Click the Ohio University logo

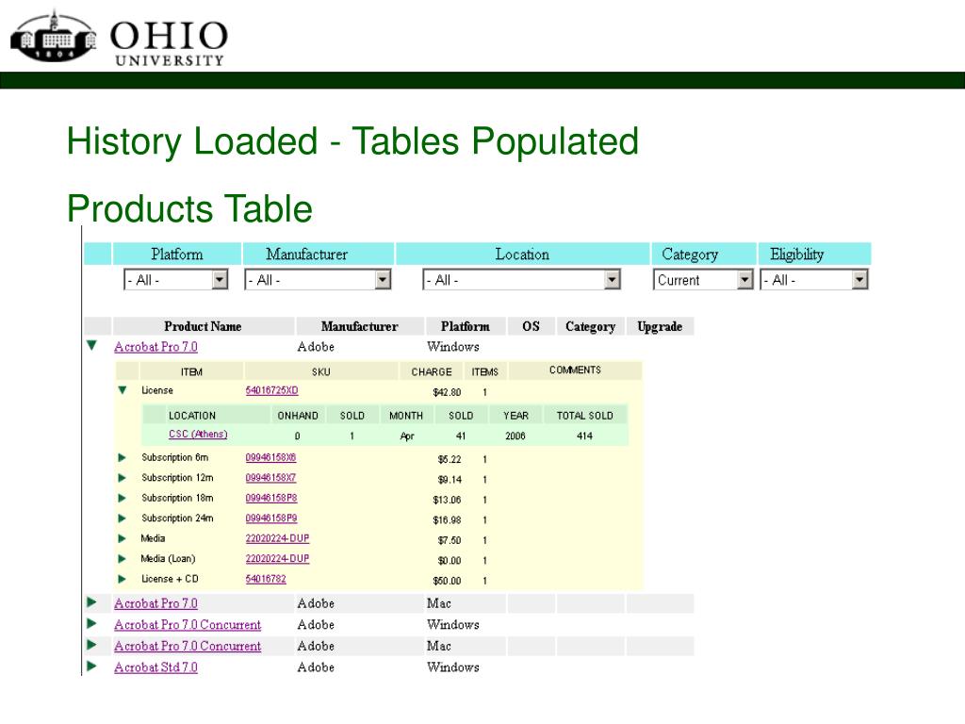(119, 37)
